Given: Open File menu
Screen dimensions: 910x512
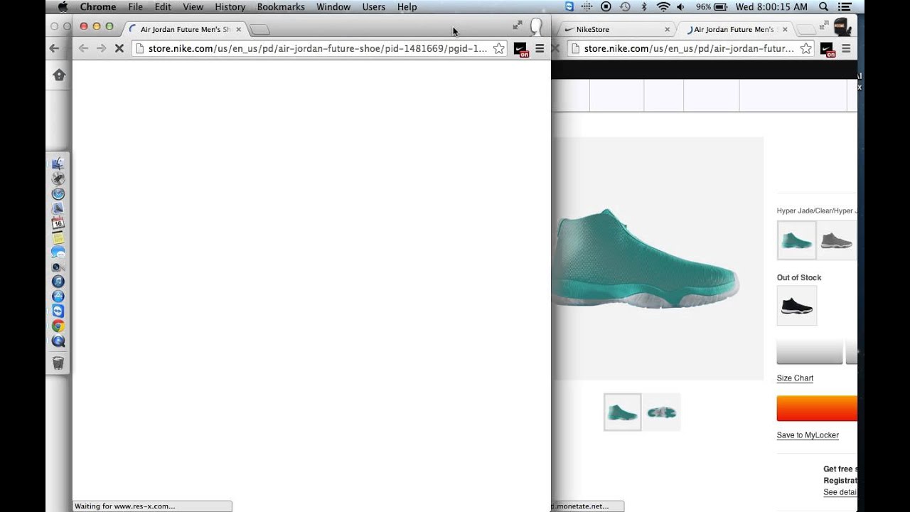Looking at the screenshot, I should point(135,6).
